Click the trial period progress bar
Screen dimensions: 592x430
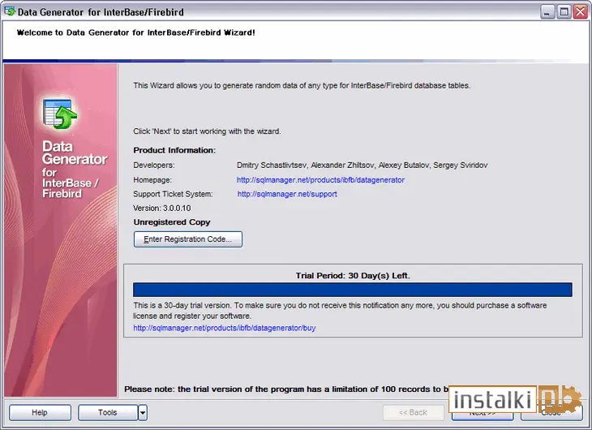352,290
